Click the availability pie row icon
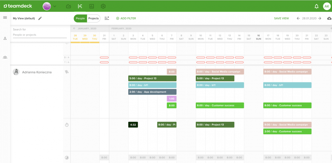332x163 pixels. pyautogui.click(x=67, y=158)
